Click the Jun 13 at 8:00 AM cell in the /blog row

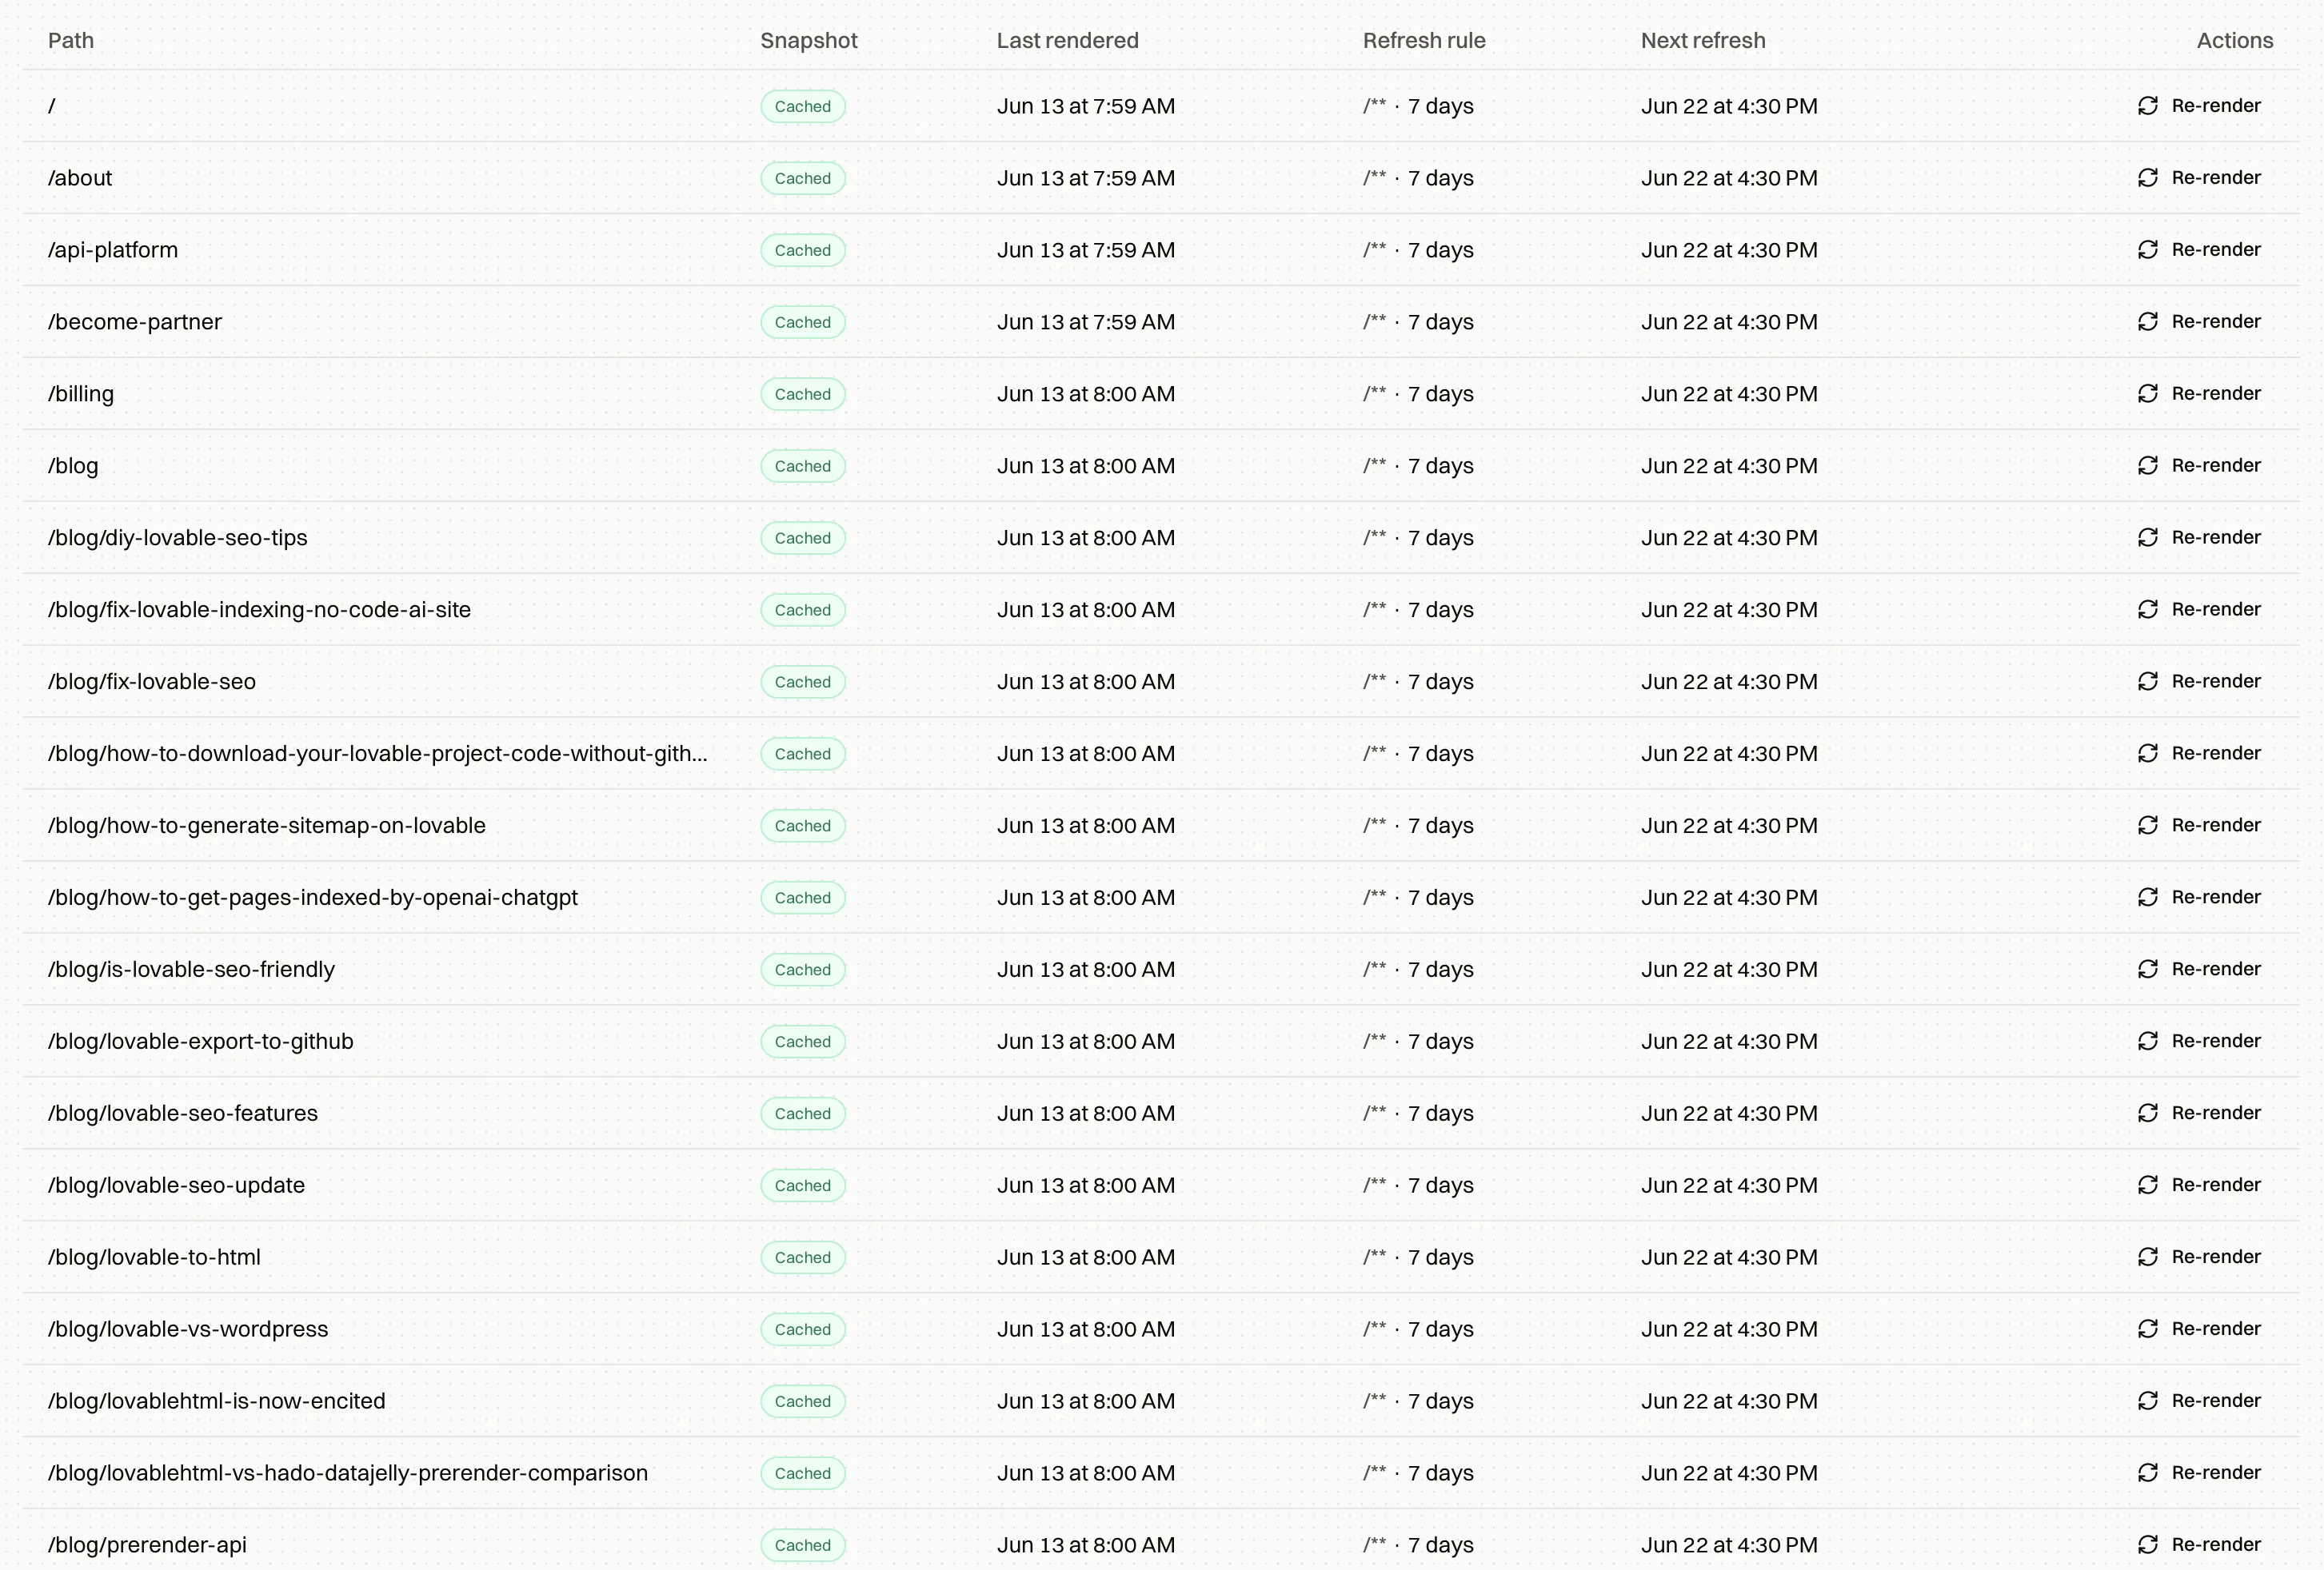coord(1086,466)
